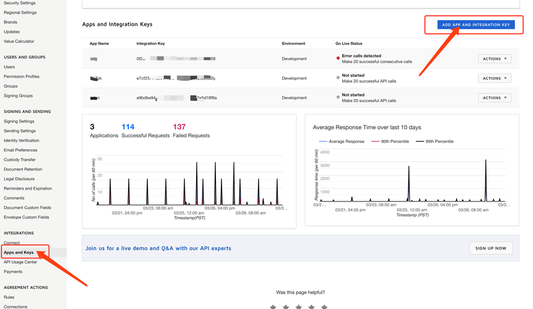Open the API Usage Center sidebar item
Screen dimensions: 533x309
point(20,262)
